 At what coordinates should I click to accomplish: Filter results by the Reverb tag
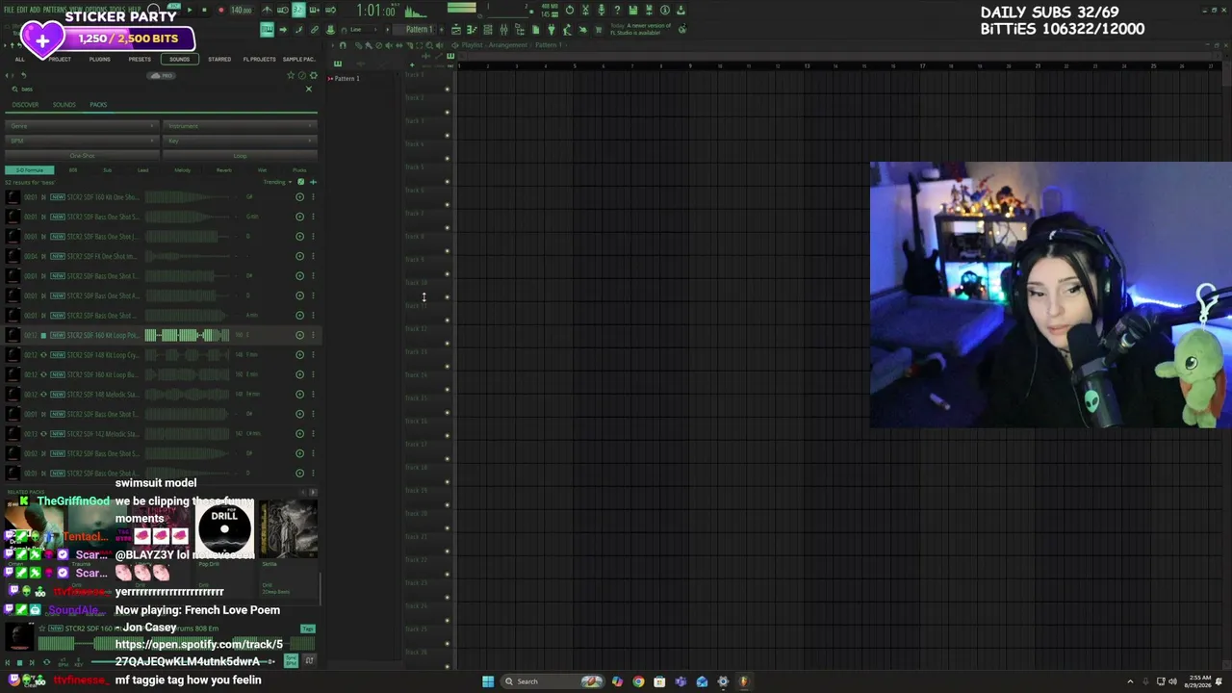pyautogui.click(x=224, y=170)
